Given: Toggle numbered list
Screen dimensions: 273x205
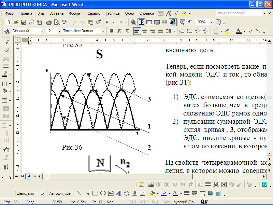Looking at the screenshot, I should [182, 31].
